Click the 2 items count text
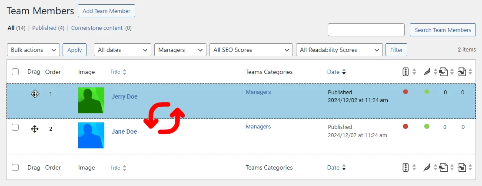 (x=467, y=50)
